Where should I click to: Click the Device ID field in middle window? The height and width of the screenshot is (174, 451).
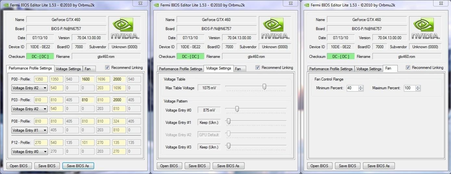click(190, 47)
